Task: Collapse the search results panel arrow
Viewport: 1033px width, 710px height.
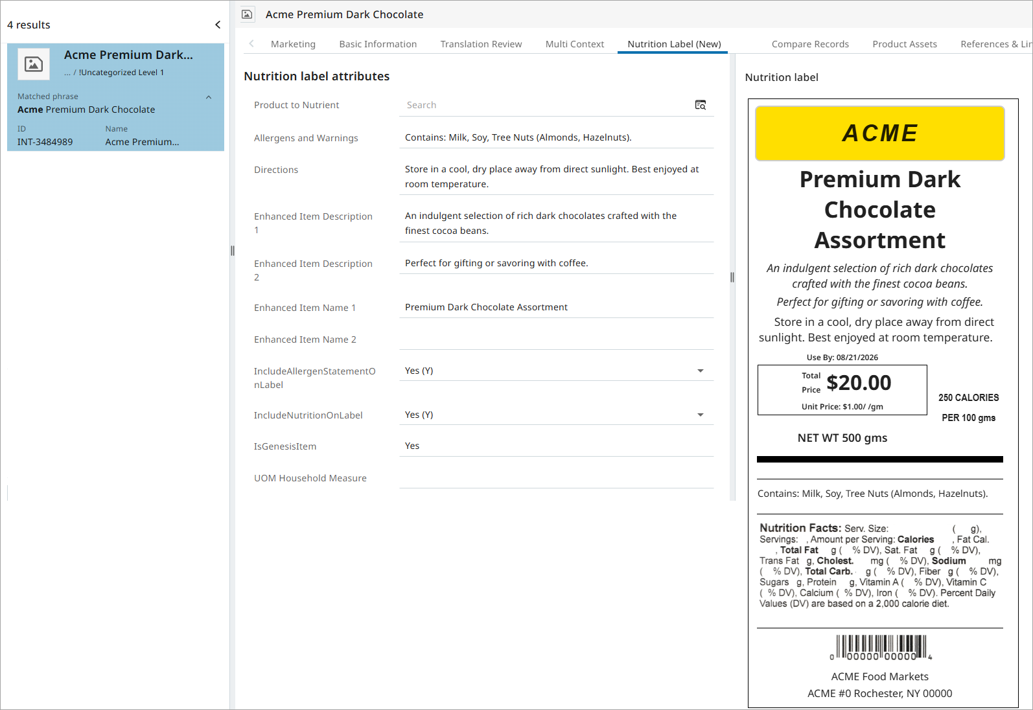Action: tap(218, 25)
